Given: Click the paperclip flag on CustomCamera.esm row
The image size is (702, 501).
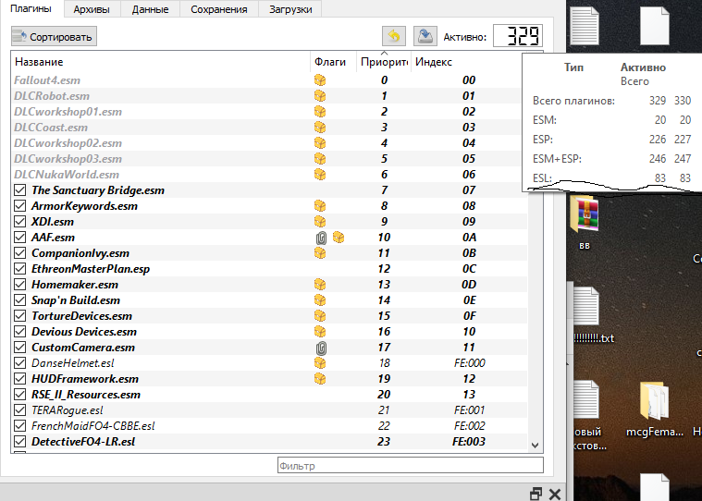Looking at the screenshot, I should tap(321, 348).
